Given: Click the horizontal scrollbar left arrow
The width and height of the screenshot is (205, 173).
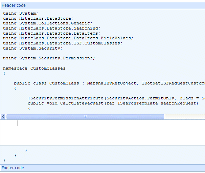Looking at the screenshot, I should (x=3, y=116).
